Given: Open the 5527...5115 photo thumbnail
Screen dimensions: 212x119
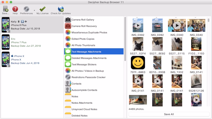Looking at the screenshot, I should point(177,44).
